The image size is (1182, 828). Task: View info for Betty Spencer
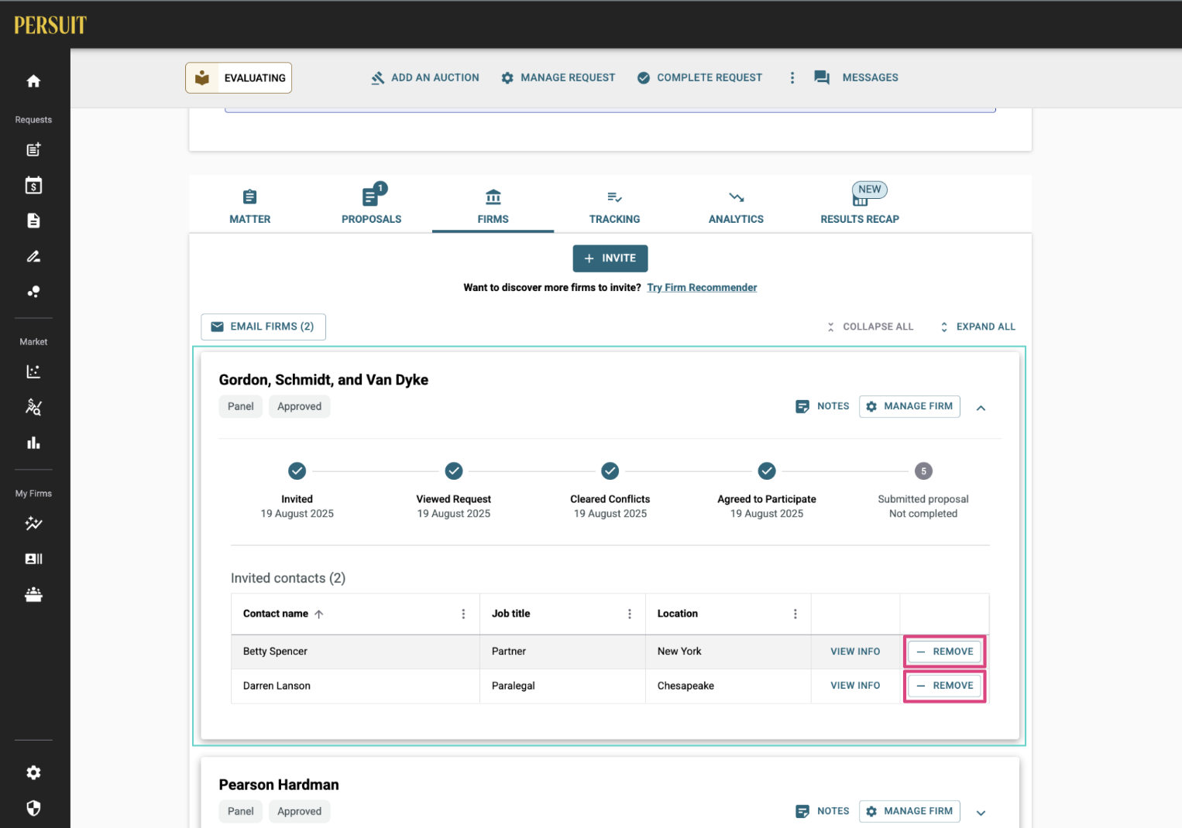(855, 652)
